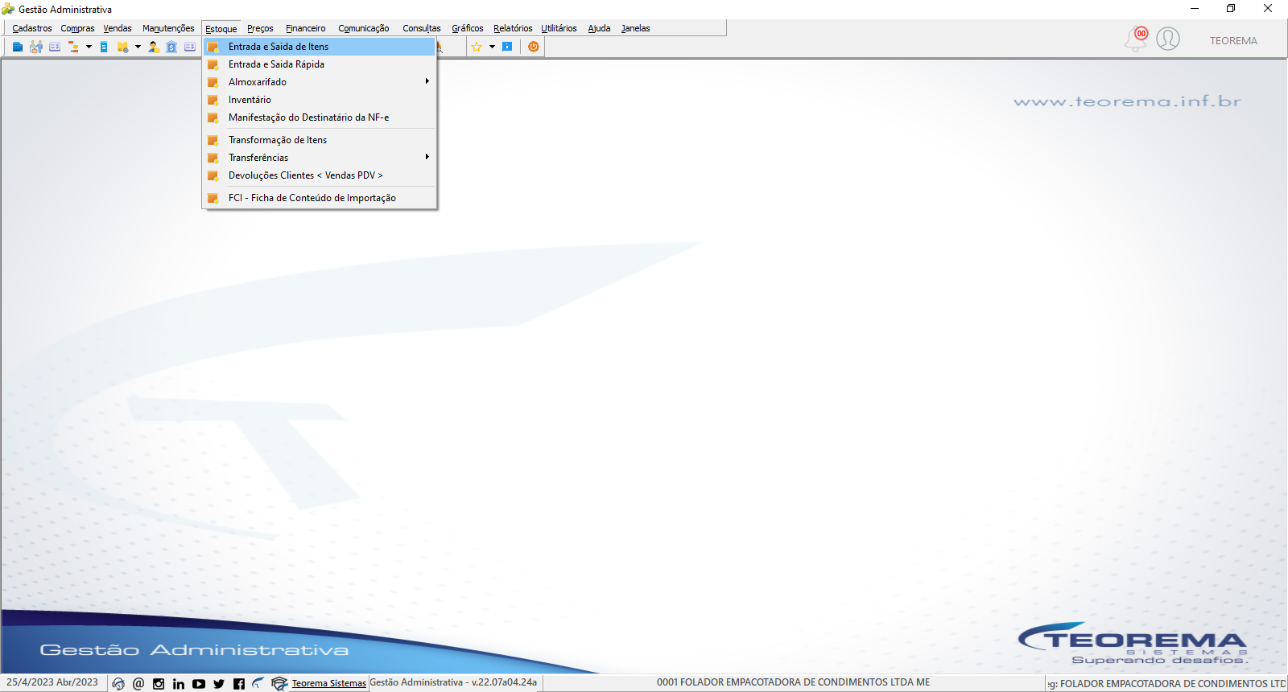
Task: Expand the arrow beside the package icon
Action: (138, 47)
